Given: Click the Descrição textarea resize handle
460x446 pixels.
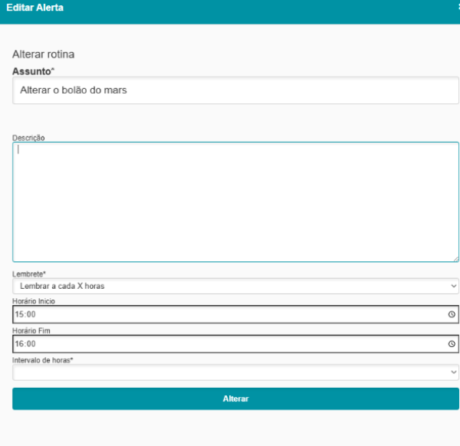Looking at the screenshot, I should [x=455, y=258].
